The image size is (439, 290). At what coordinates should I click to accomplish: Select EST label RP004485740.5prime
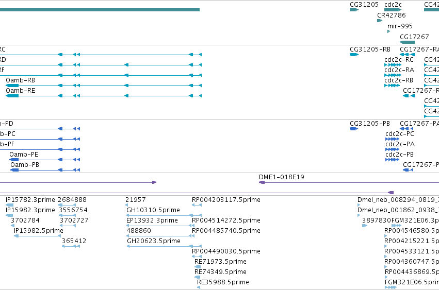click(x=226, y=231)
